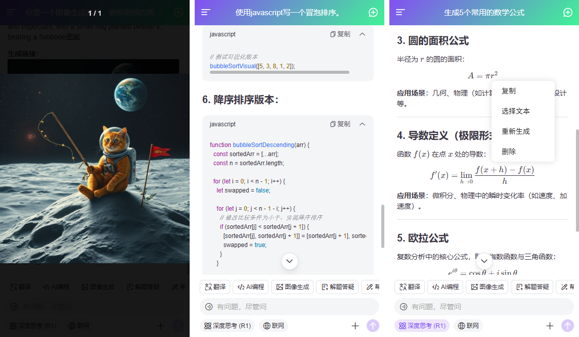
Task: Toggle 联网 web search in the bubble sort chat
Action: click(273, 326)
